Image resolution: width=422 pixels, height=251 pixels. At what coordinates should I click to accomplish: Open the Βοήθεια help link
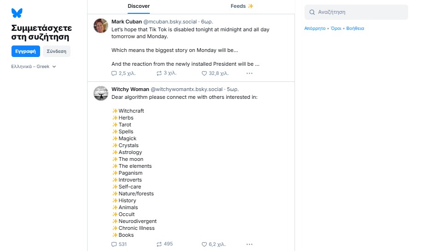355,29
